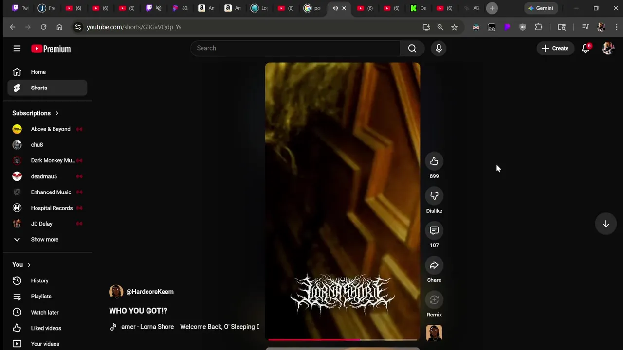
Task: Switch to the Kick 'De' tab
Action: tap(418, 8)
